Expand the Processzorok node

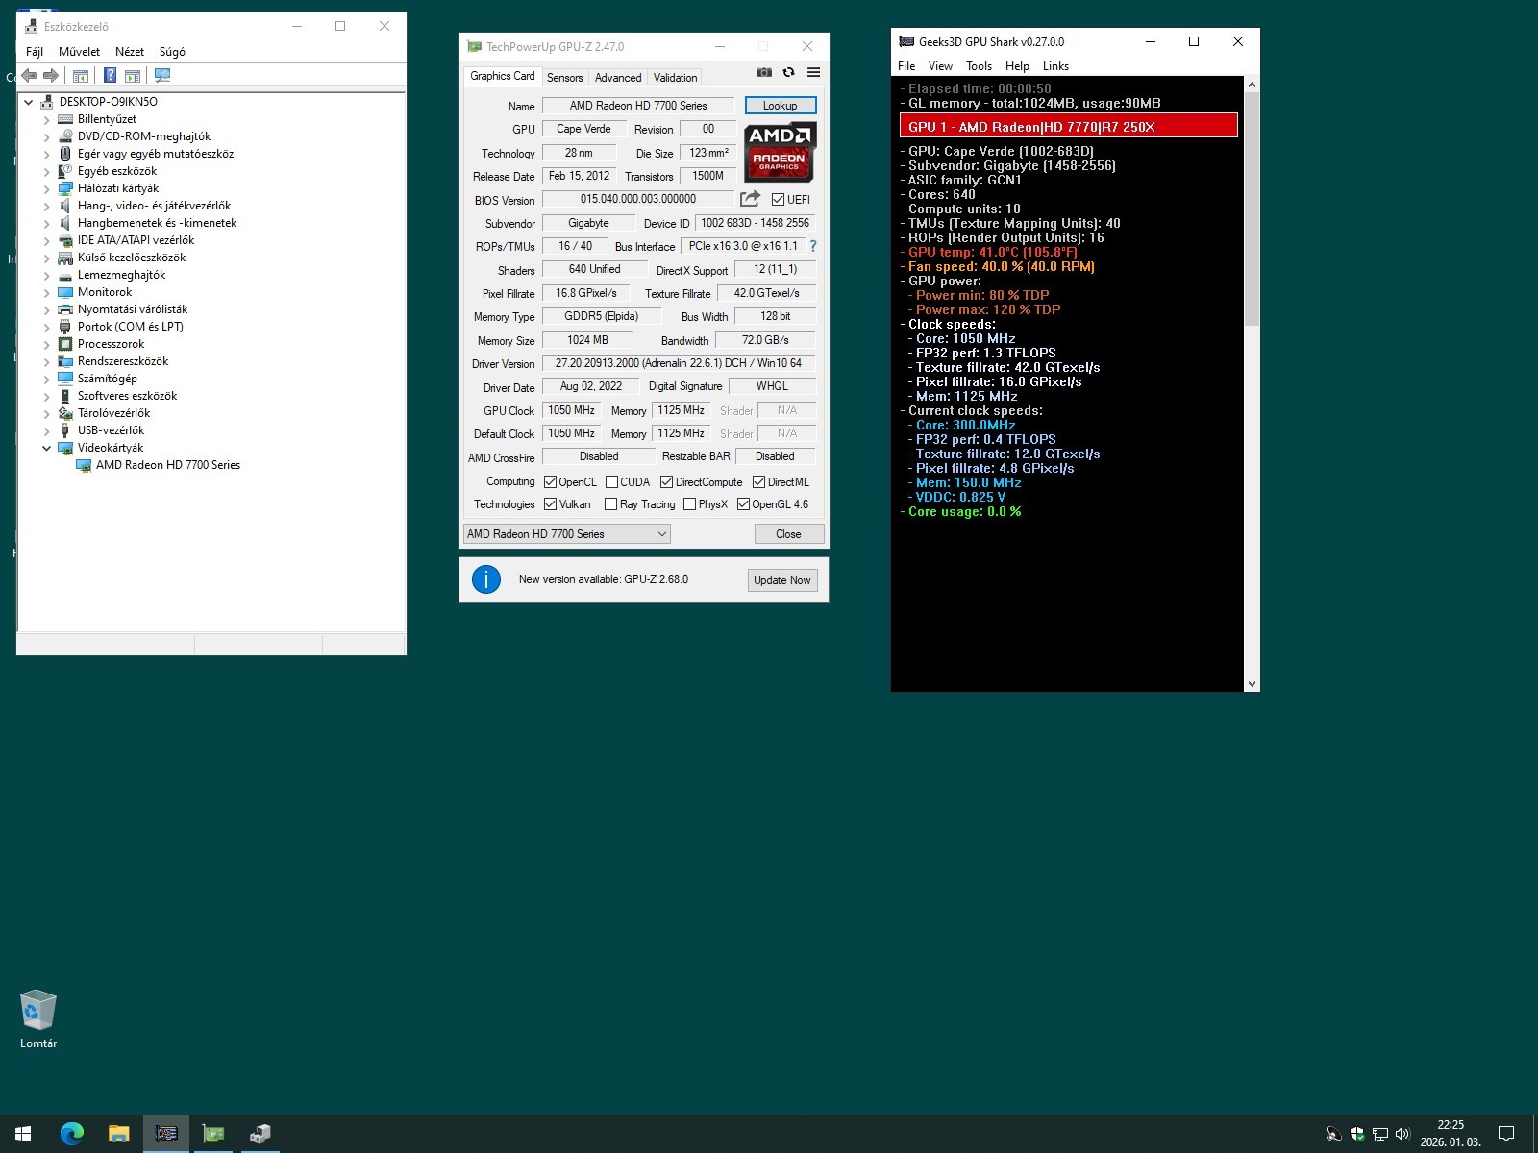click(46, 344)
